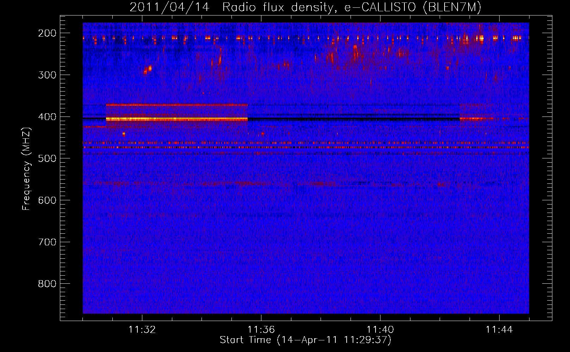The width and height of the screenshot is (570, 352).
Task: Click the "Frequency (MHZ)" axis label
Action: click(x=26, y=169)
